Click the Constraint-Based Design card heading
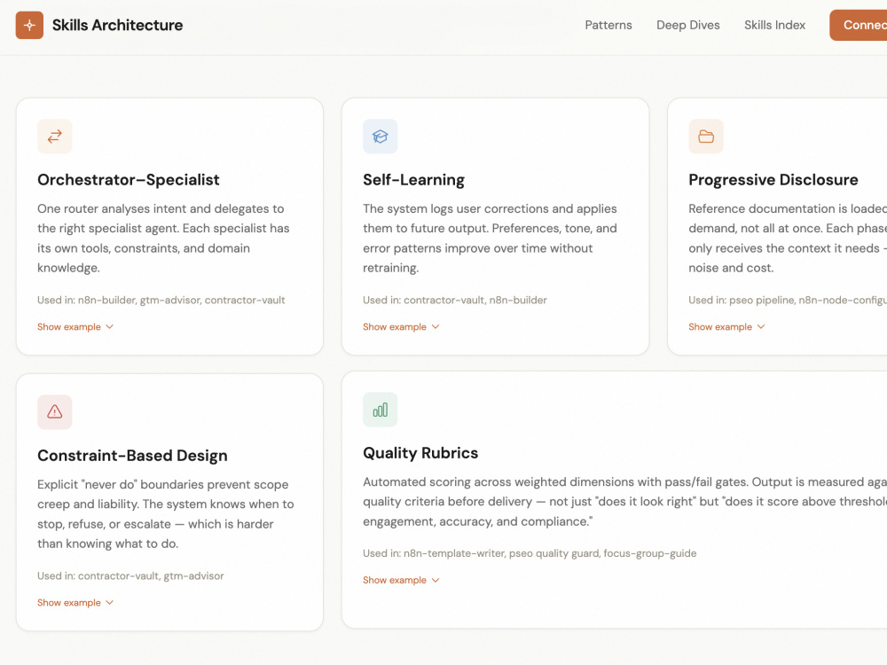Viewport: 887px width, 665px height. coord(132,455)
